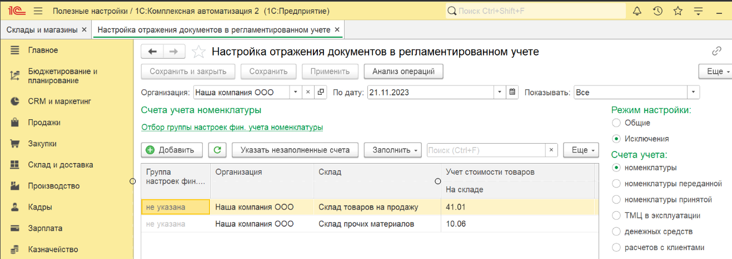Viewport: 732px width, 259px height.
Task: Select the Склад товаров на продажу cell
Action: click(x=377, y=207)
